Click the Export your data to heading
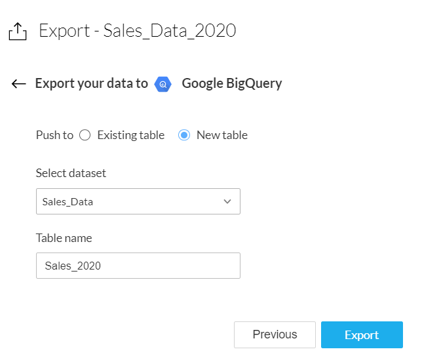 91,83
